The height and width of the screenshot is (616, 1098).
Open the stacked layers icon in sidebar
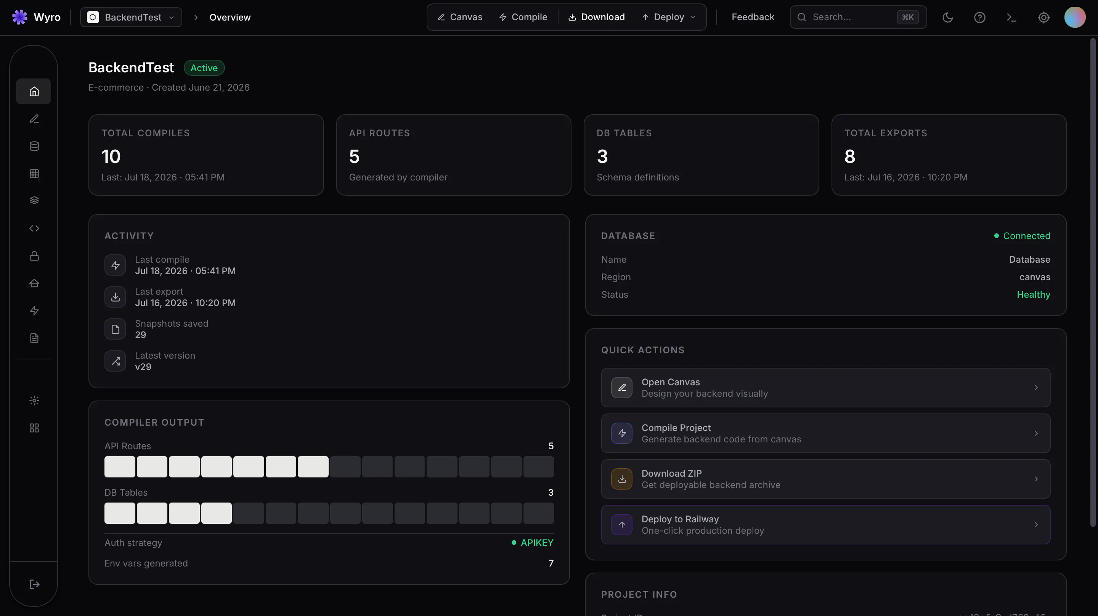34,200
